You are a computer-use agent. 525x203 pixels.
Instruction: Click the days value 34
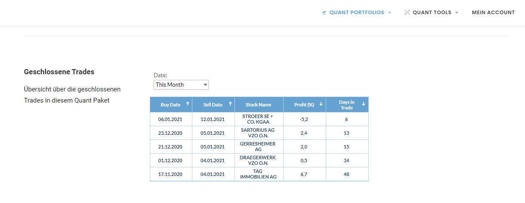click(347, 161)
